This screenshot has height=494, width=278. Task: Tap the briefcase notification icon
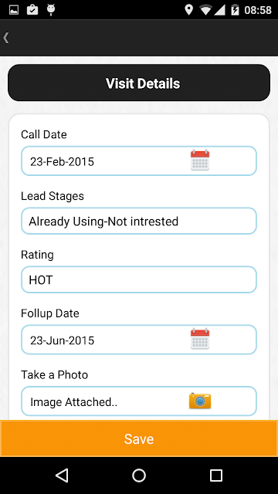32,10
